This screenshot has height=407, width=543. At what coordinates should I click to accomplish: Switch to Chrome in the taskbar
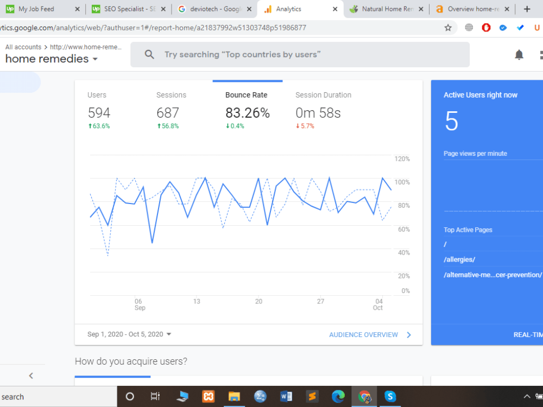click(364, 397)
